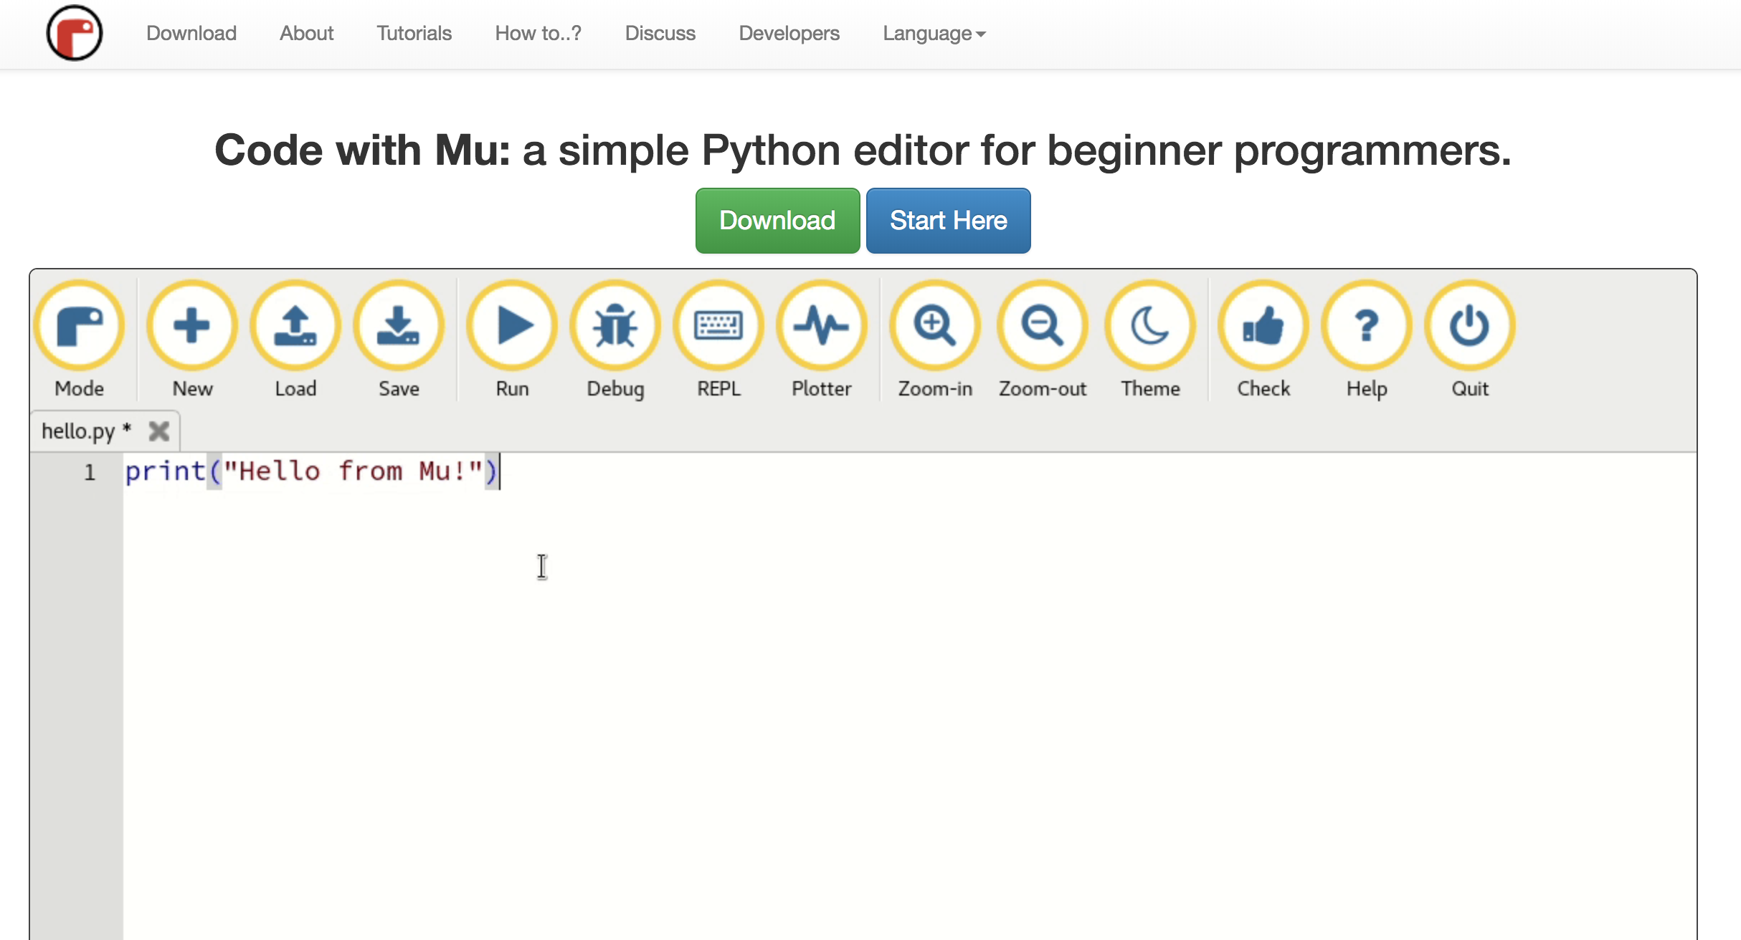Open the Download nav link
Image resolution: width=1741 pixels, height=940 pixels.
click(191, 33)
